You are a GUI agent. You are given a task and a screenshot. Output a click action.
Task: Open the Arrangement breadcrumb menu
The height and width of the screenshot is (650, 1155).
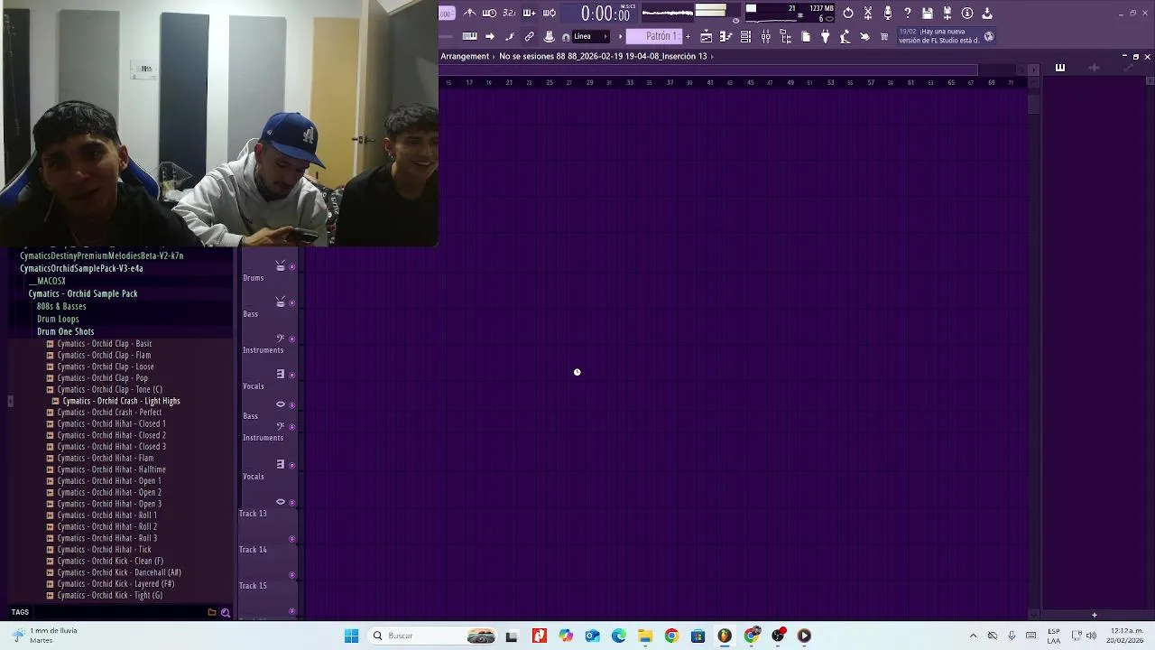(x=465, y=56)
